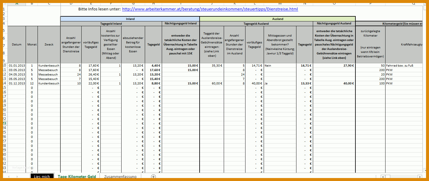Click the next-sheet navigation arrow
The image size is (429, 181).
pyautogui.click(x=17, y=177)
